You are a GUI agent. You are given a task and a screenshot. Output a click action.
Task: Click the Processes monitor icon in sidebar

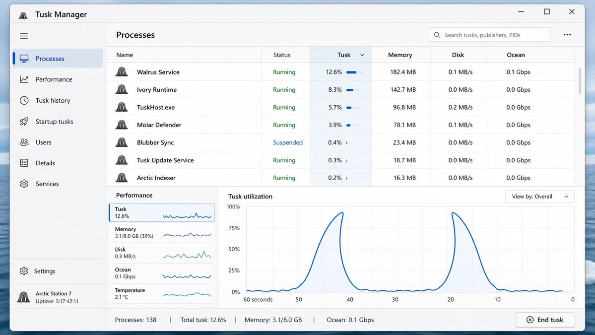point(24,59)
